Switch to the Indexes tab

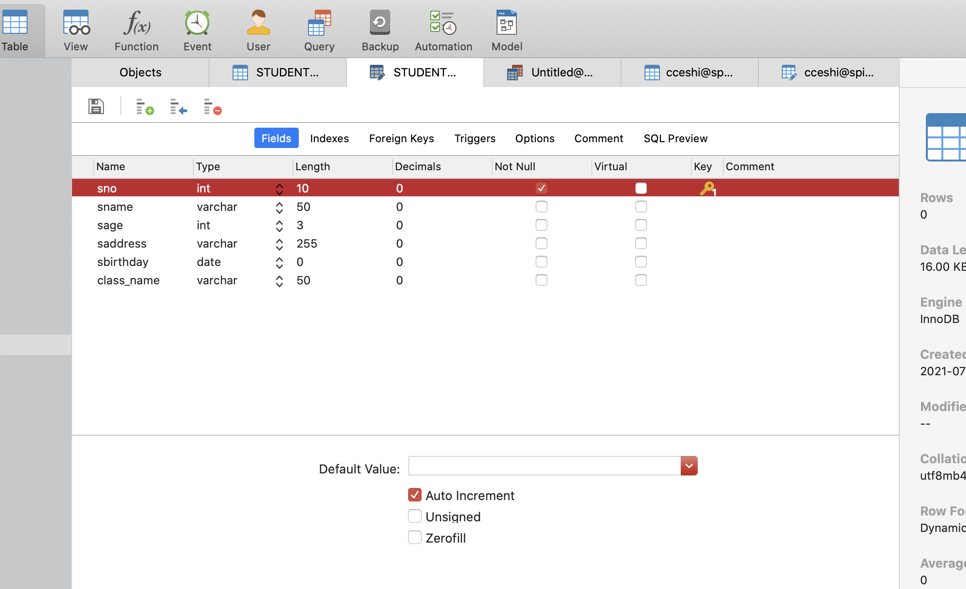pyautogui.click(x=329, y=138)
